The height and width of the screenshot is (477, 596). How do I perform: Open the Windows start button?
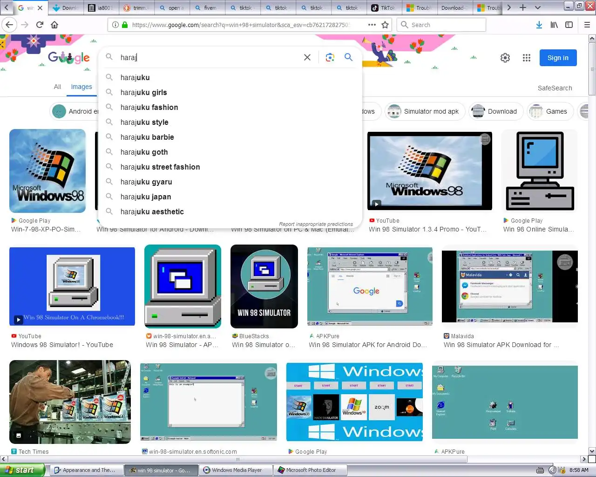pos(22,470)
